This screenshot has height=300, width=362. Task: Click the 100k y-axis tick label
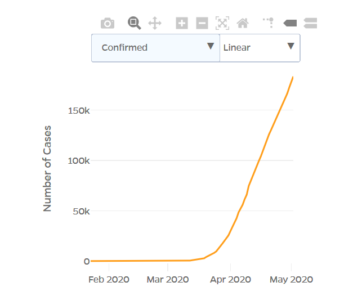pyautogui.click(x=79, y=161)
